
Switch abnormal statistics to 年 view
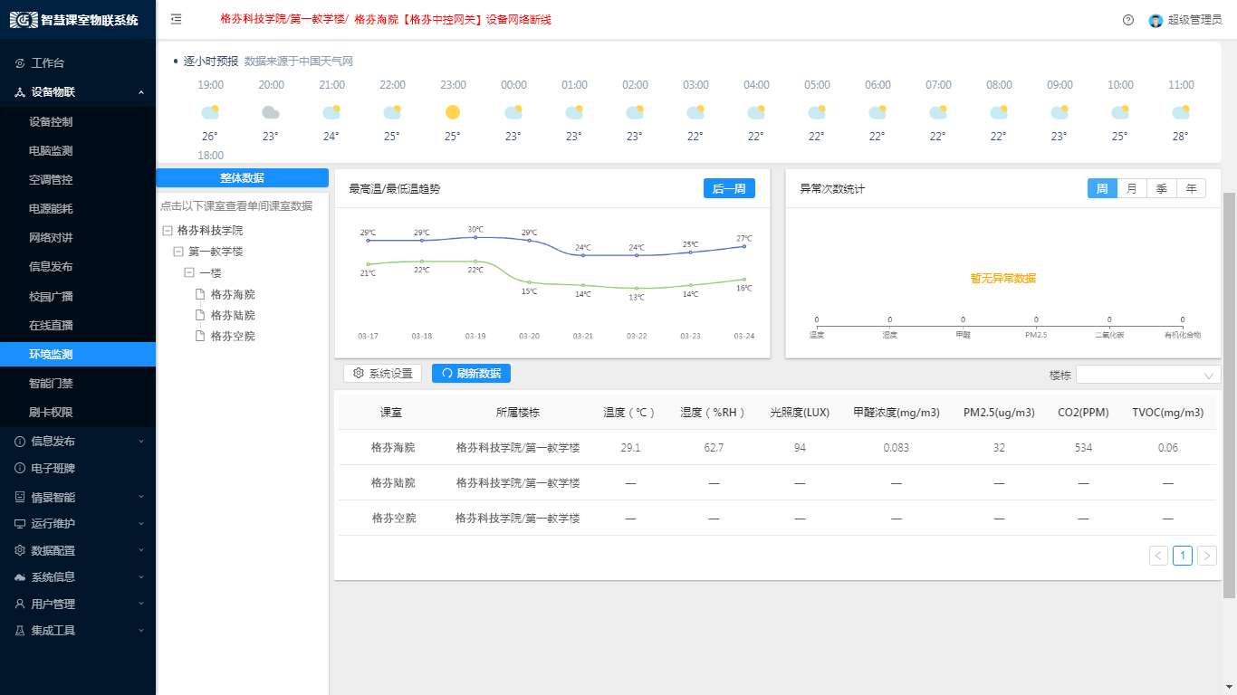click(x=1191, y=188)
